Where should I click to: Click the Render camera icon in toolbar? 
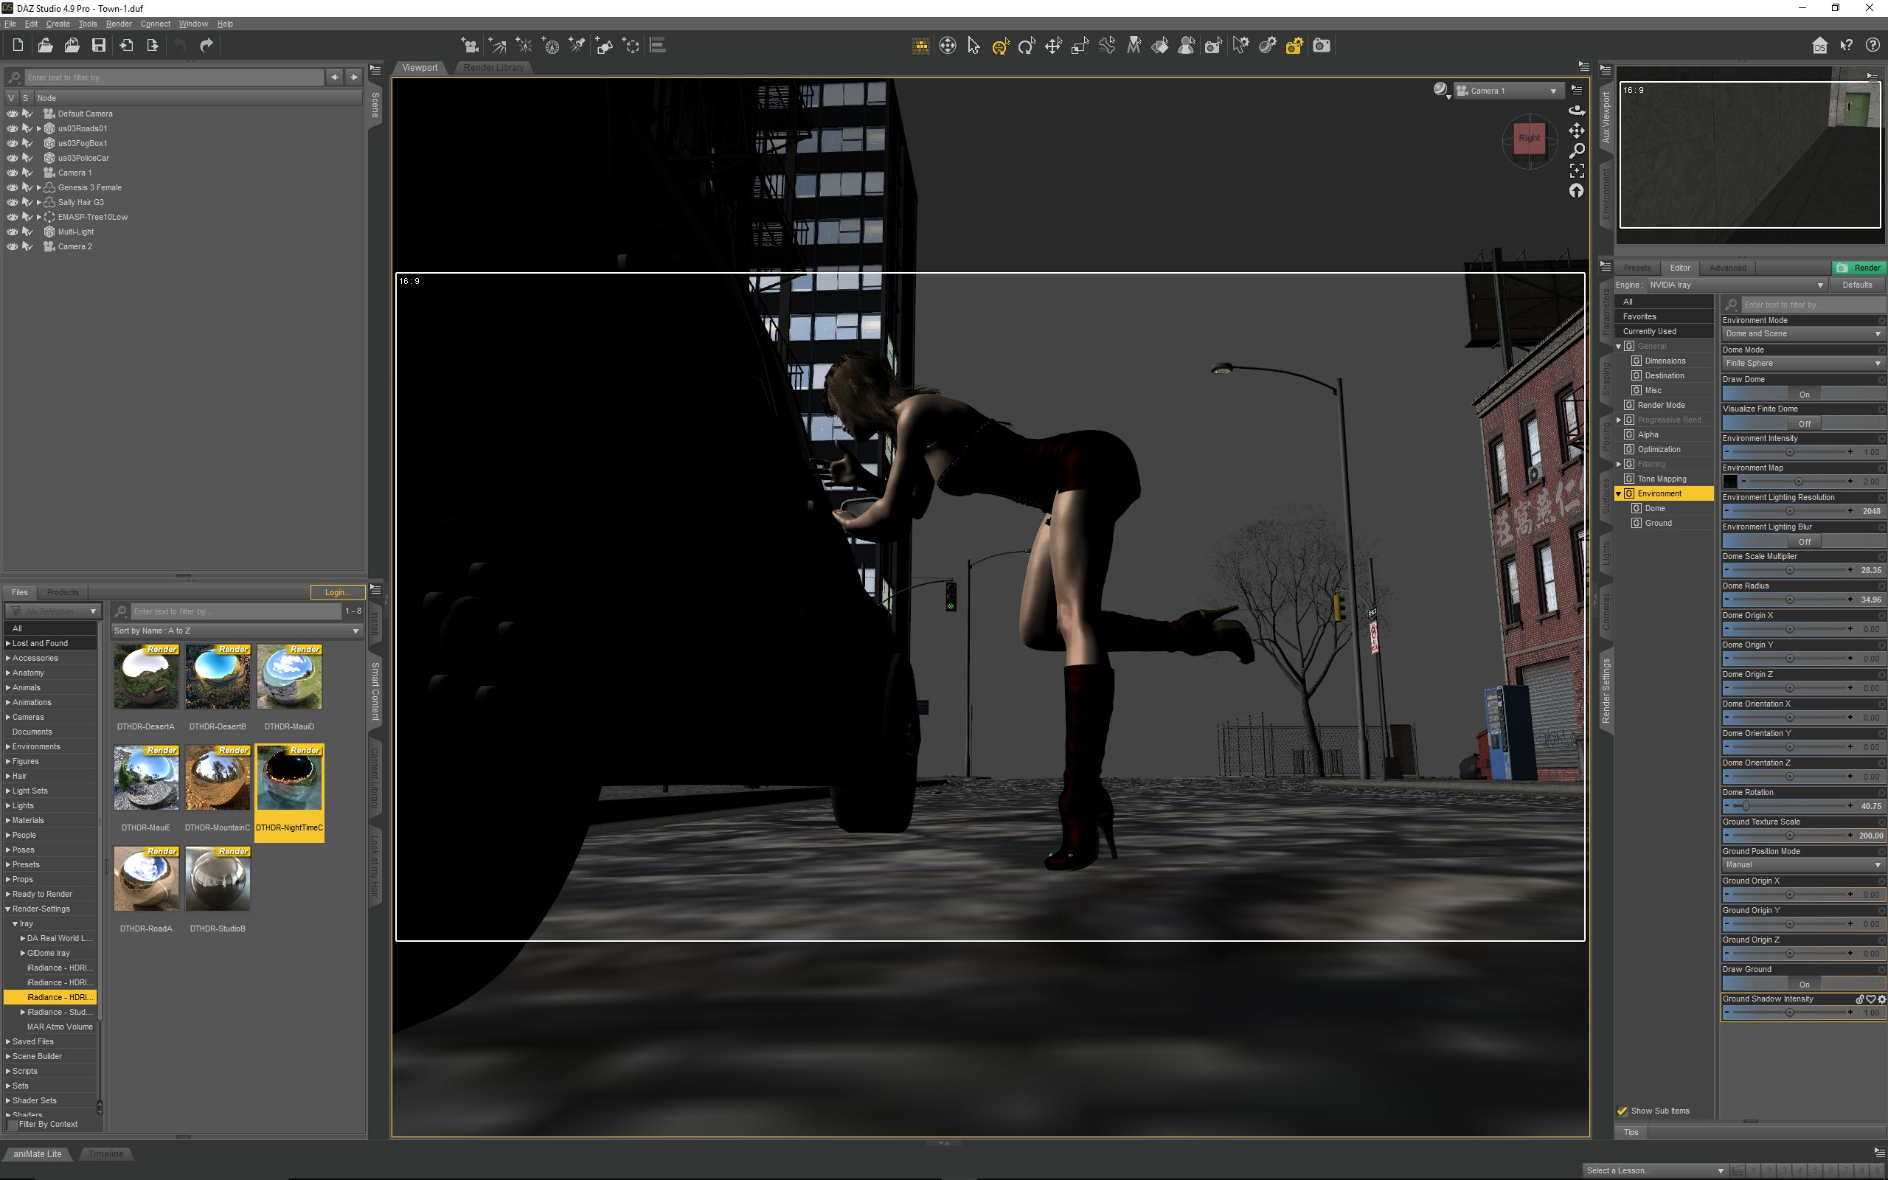click(x=1321, y=45)
